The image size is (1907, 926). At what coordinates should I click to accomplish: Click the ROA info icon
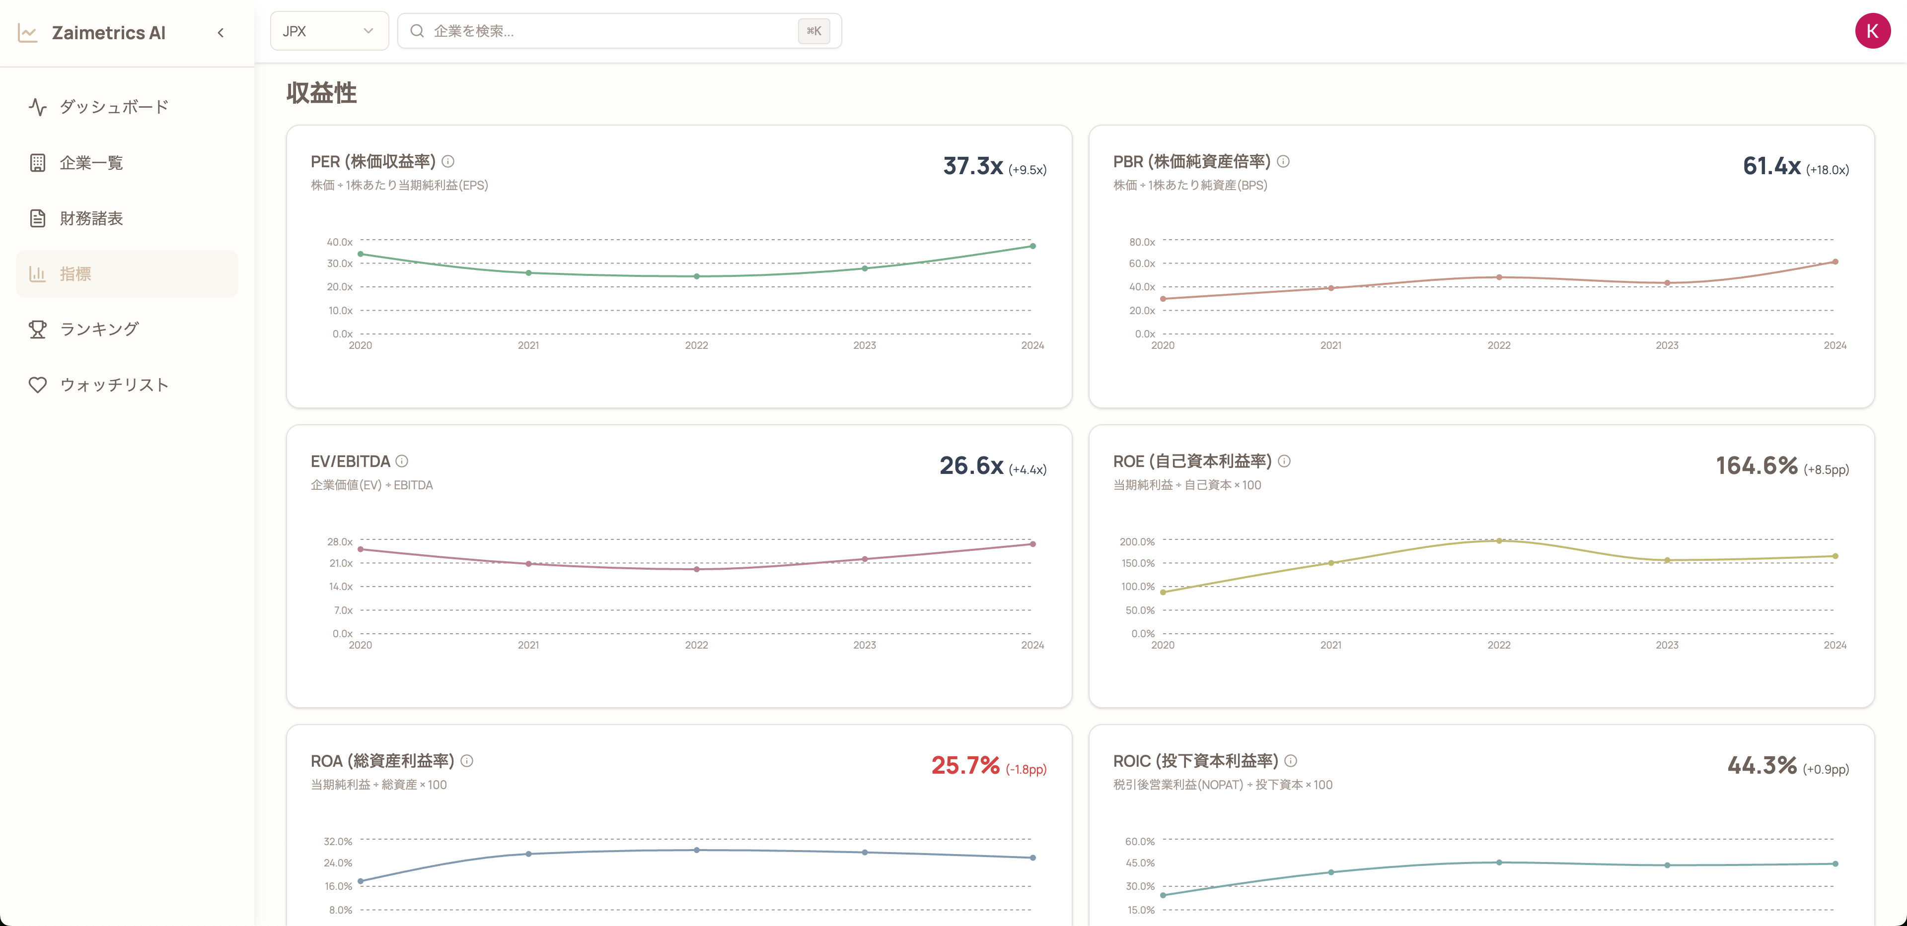pos(466,760)
